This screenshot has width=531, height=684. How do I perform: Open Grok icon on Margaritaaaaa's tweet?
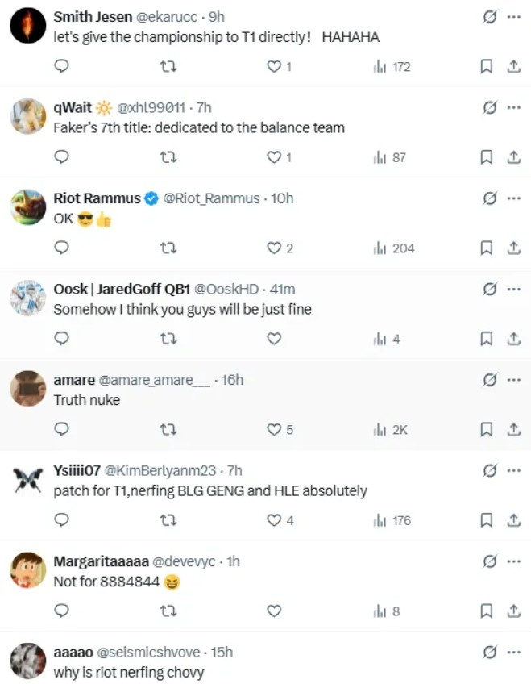pos(490,561)
